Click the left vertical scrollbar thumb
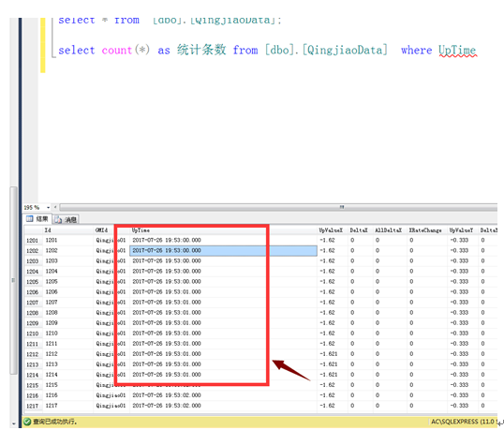The height and width of the screenshot is (445, 504). click(x=13, y=280)
